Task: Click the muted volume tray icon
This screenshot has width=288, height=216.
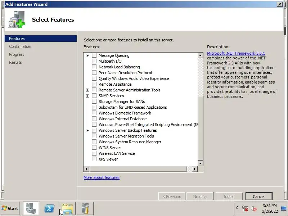Action: [254, 208]
